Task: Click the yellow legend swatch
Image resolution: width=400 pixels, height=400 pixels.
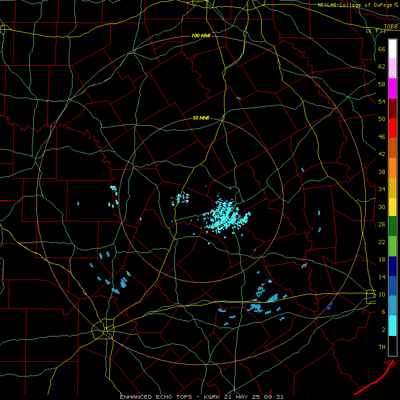Action: click(x=392, y=207)
